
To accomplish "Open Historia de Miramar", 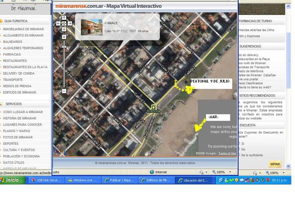I will (19, 118).
